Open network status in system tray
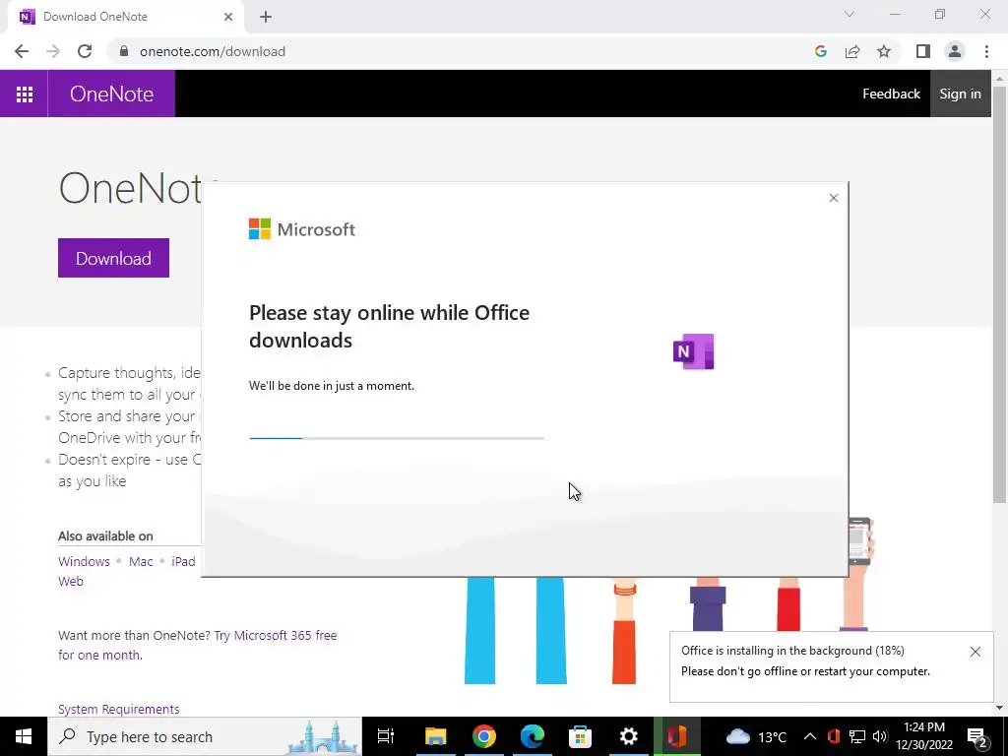This screenshot has width=1008, height=756. (857, 736)
